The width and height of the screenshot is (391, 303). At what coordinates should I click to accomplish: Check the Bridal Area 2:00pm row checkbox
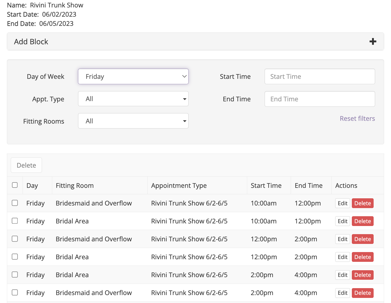[x=15, y=275]
